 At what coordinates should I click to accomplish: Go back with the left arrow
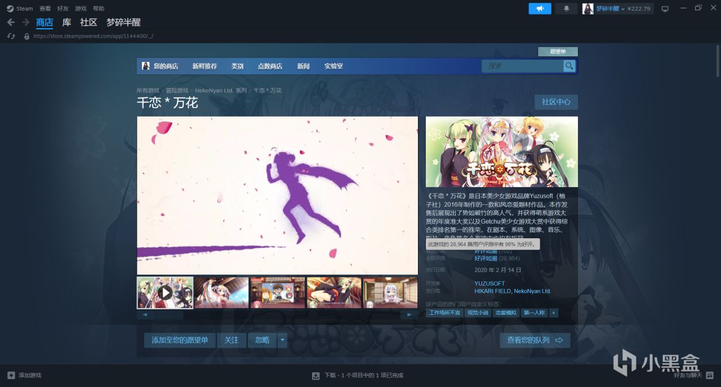[x=11, y=22]
